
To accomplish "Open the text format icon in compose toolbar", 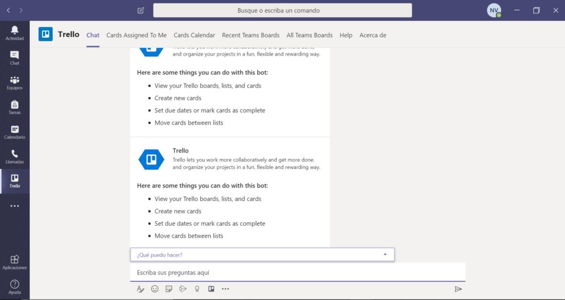I will (x=140, y=288).
